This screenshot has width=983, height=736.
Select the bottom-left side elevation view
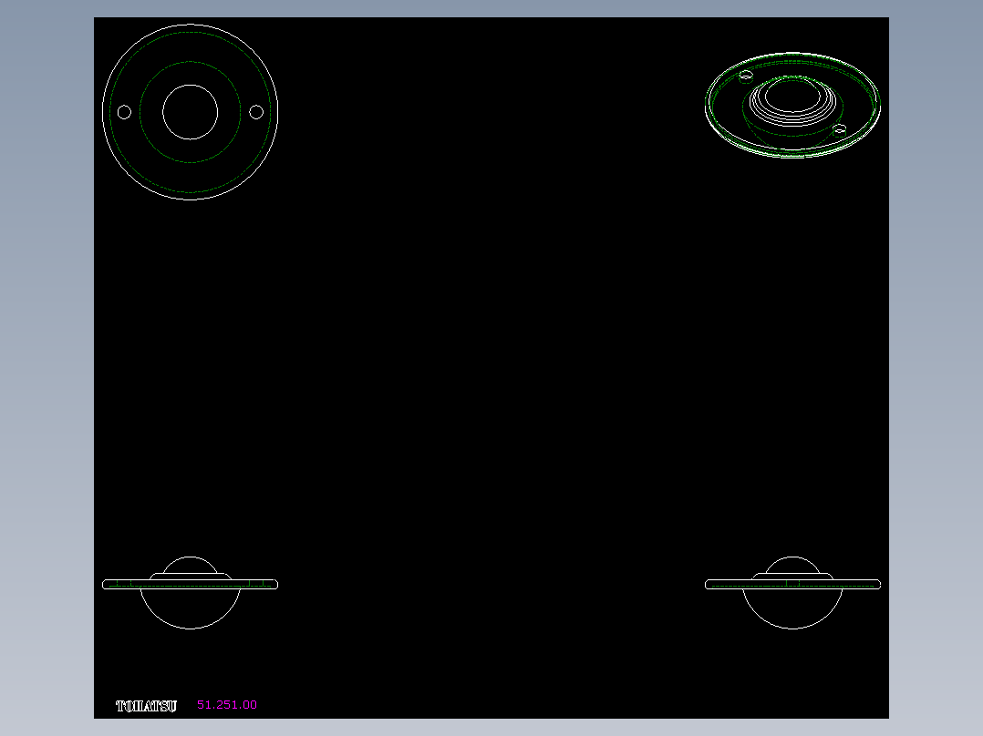coord(190,593)
